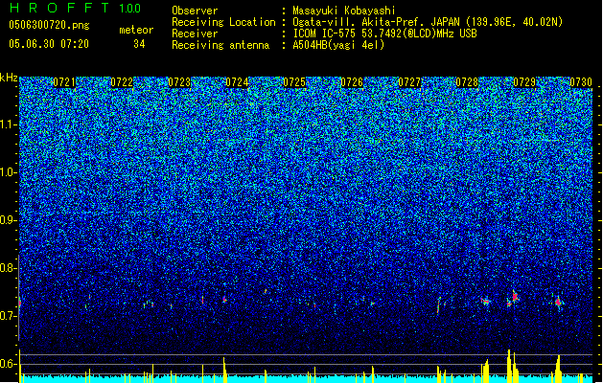Click the 0723 time marker

[x=179, y=82]
